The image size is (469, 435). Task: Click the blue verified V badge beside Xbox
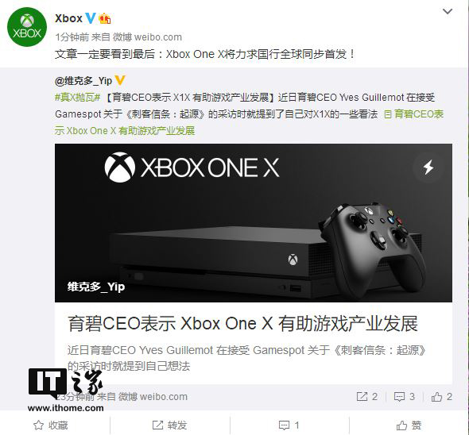click(x=91, y=18)
